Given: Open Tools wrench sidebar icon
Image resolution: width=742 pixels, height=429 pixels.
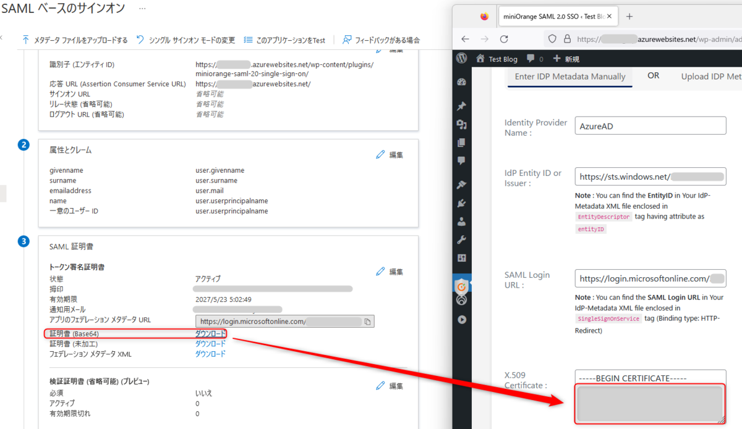Looking at the screenshot, I should (461, 239).
